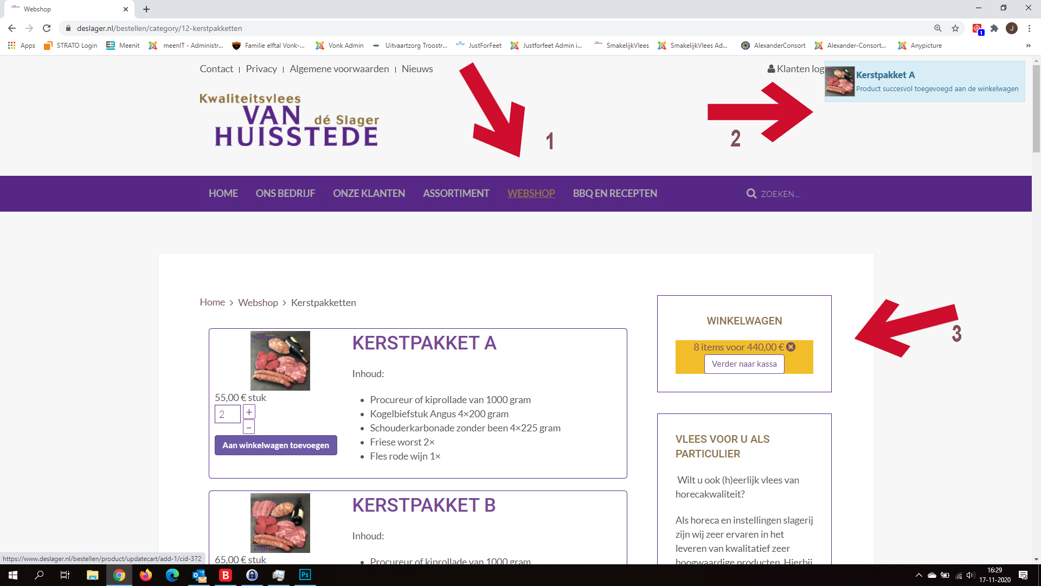Reload the page
Image resolution: width=1041 pixels, height=586 pixels.
pyautogui.click(x=47, y=28)
